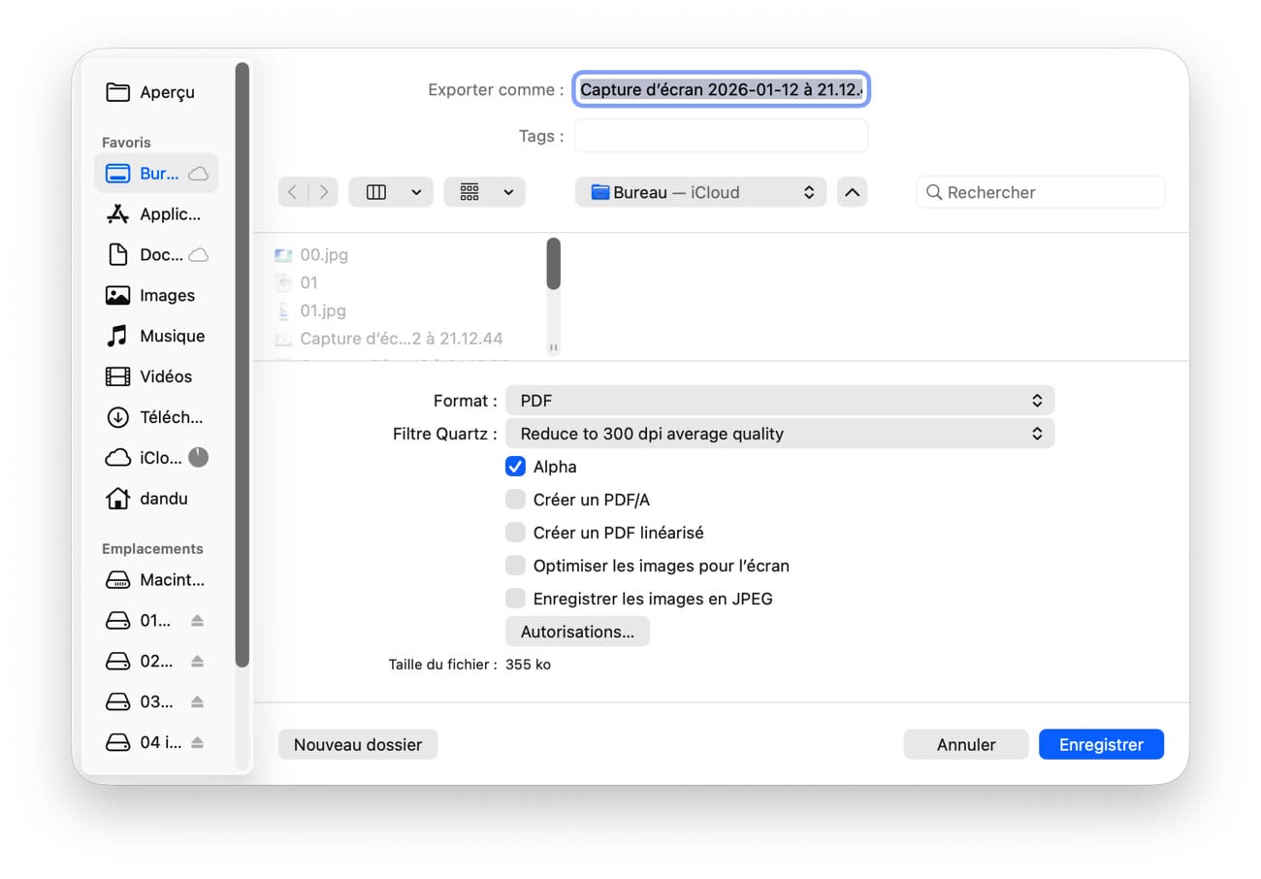Switch to column view icon
This screenshot has height=879, width=1261.
coord(376,192)
